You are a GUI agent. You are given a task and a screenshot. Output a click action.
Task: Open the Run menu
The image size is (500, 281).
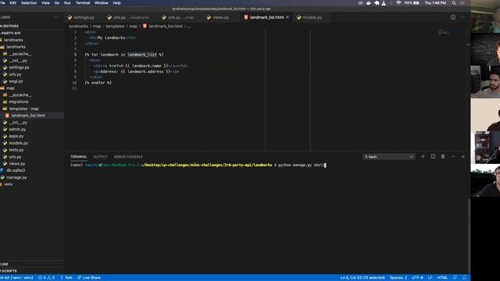68,3
